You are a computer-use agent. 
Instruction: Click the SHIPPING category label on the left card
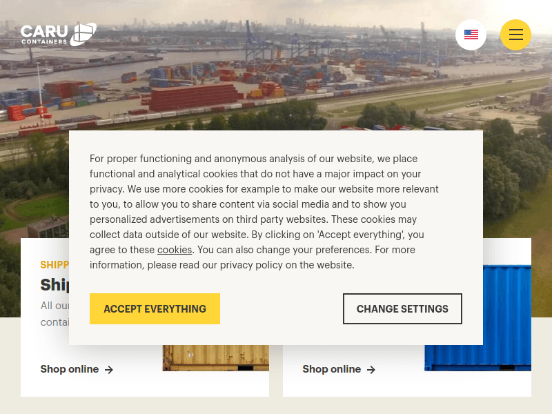point(54,264)
